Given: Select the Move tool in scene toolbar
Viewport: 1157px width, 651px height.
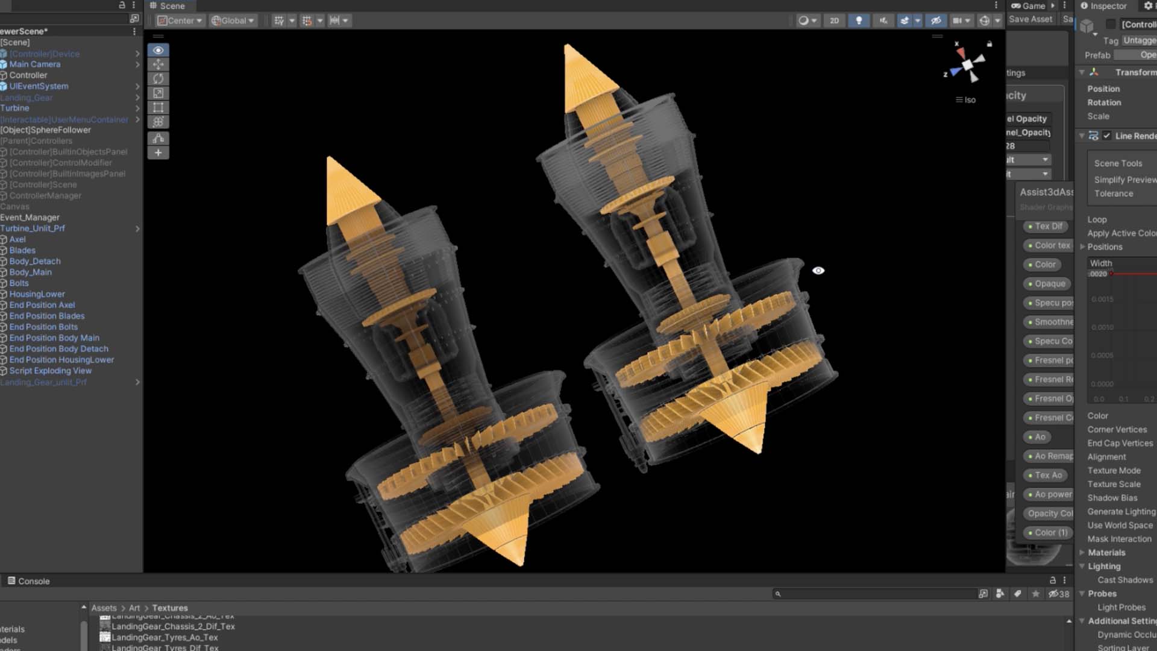Looking at the screenshot, I should click(x=158, y=64).
